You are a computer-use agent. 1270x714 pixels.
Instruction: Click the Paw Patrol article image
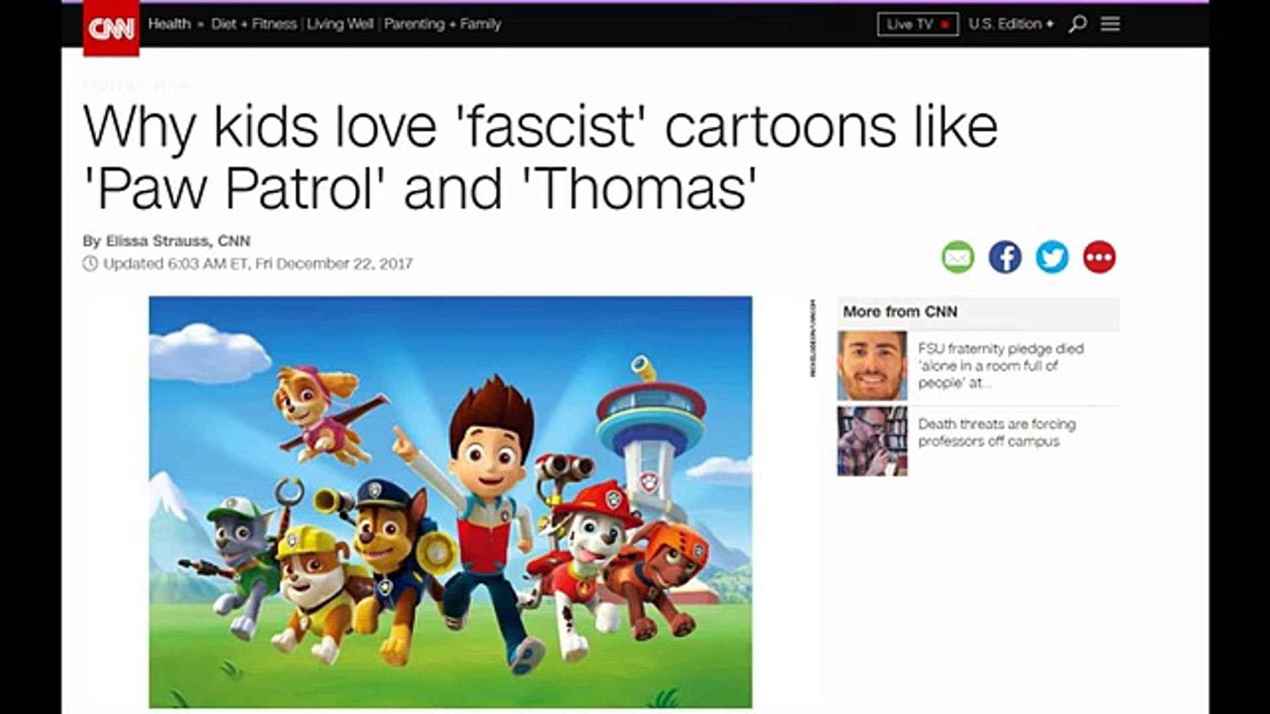click(450, 502)
